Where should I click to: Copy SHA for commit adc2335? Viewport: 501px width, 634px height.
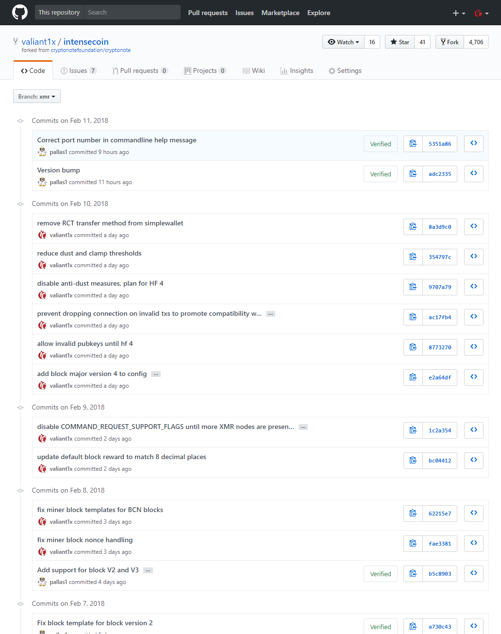point(413,174)
